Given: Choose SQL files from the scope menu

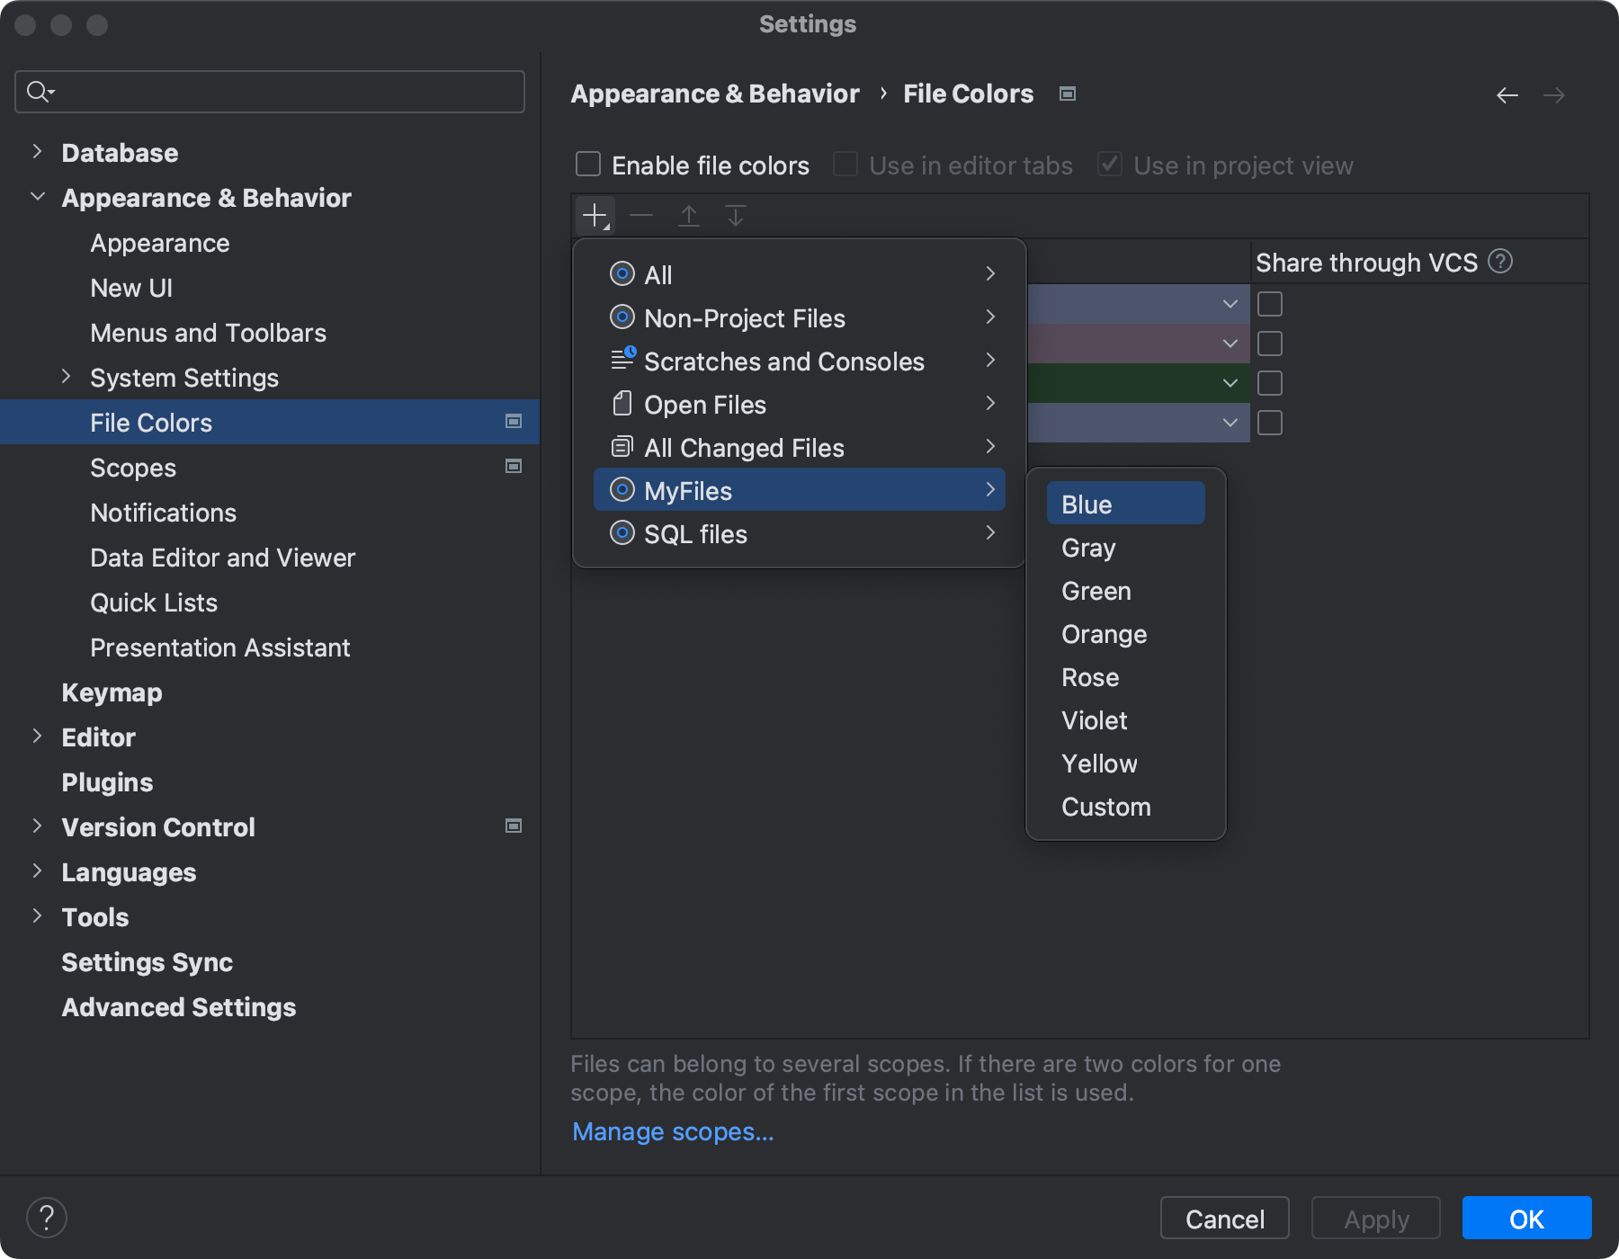Looking at the screenshot, I should point(694,533).
